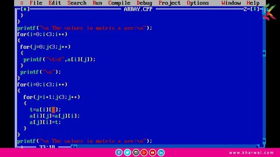Screen dimensions: 280x157
Task: Open the Options menu
Action: [x=198, y=3]
